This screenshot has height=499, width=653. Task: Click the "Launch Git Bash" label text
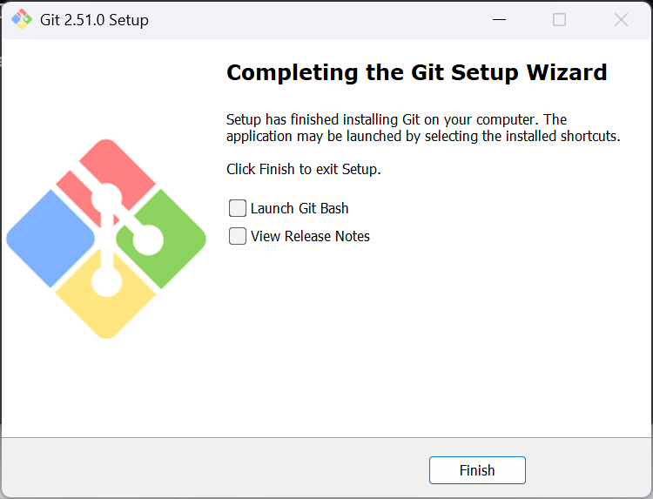(300, 208)
